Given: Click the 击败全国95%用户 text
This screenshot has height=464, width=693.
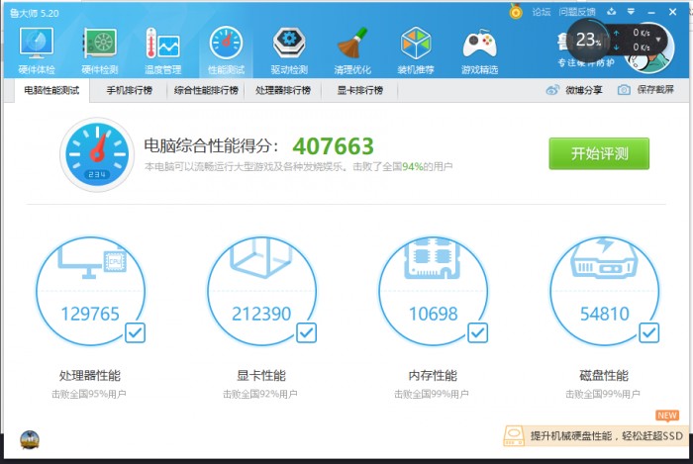Looking at the screenshot, I should pos(89,394).
